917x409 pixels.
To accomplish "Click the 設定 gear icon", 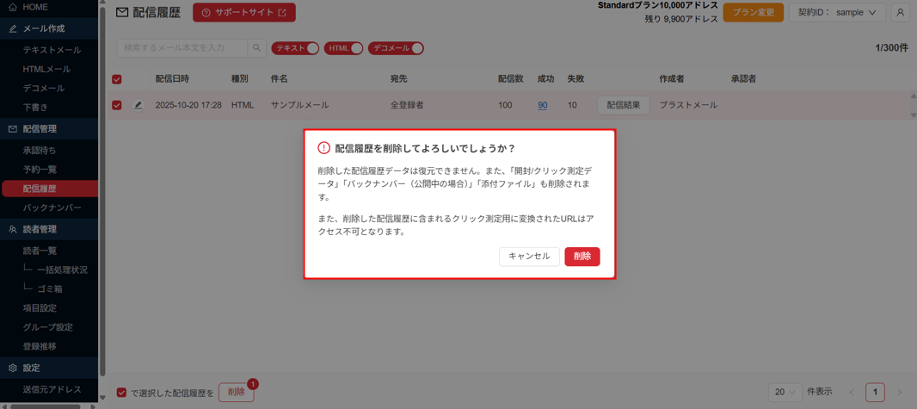I will coord(13,368).
